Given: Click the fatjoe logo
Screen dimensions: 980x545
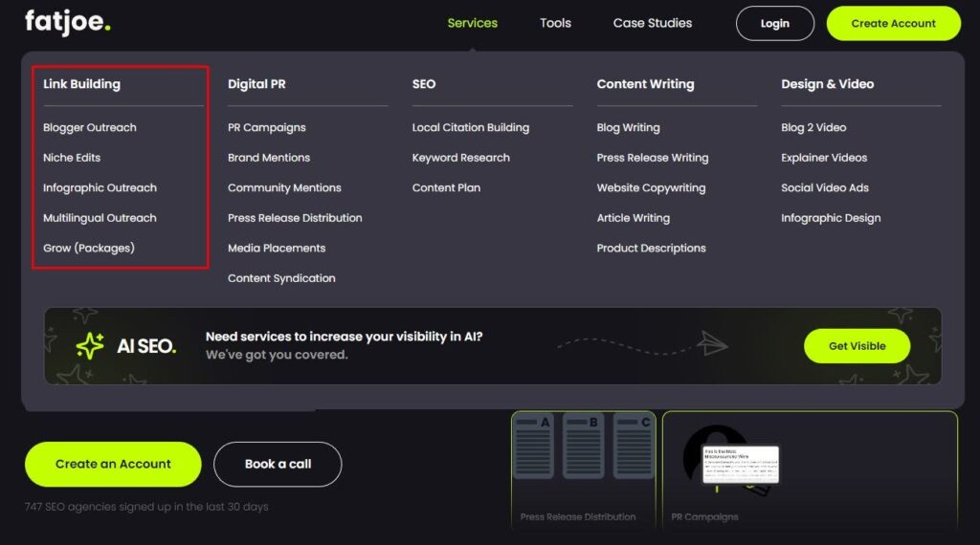Looking at the screenshot, I should click(68, 23).
